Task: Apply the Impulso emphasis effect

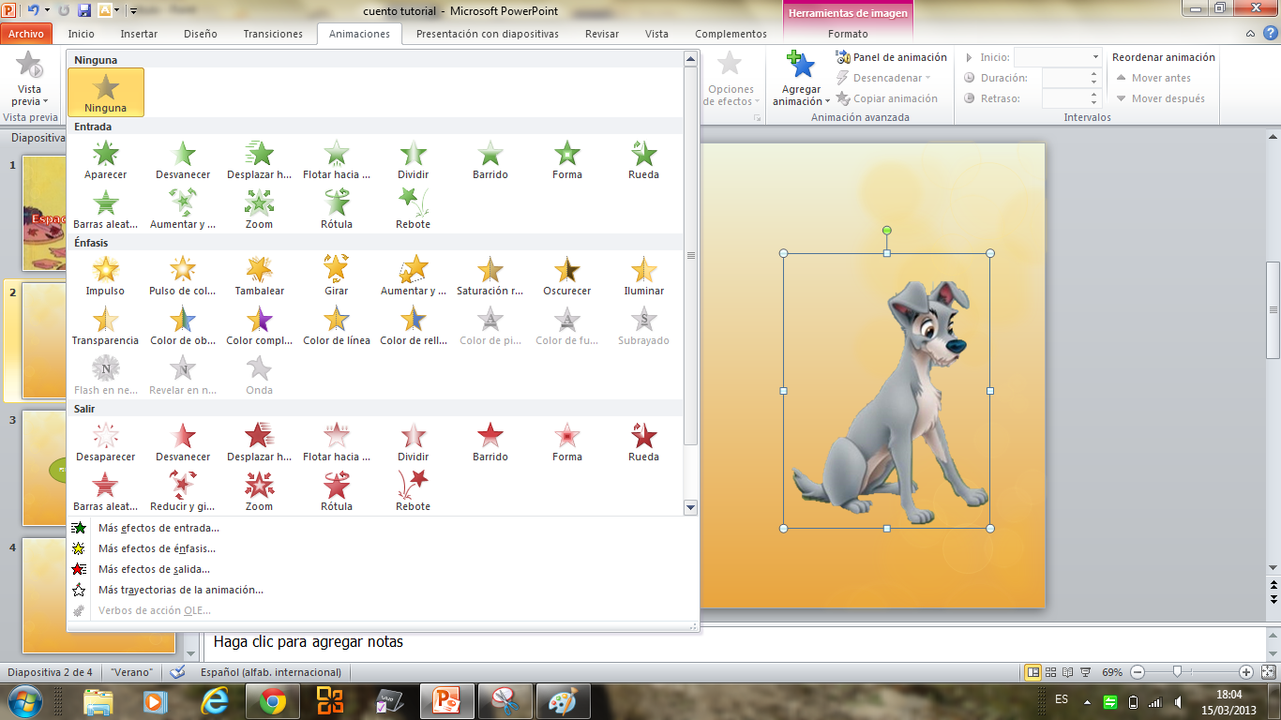Action: coord(106,276)
